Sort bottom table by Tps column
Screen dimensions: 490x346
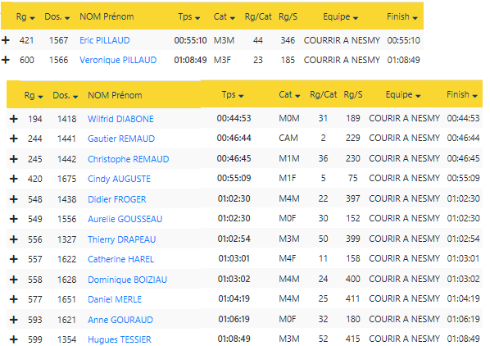tap(233, 94)
